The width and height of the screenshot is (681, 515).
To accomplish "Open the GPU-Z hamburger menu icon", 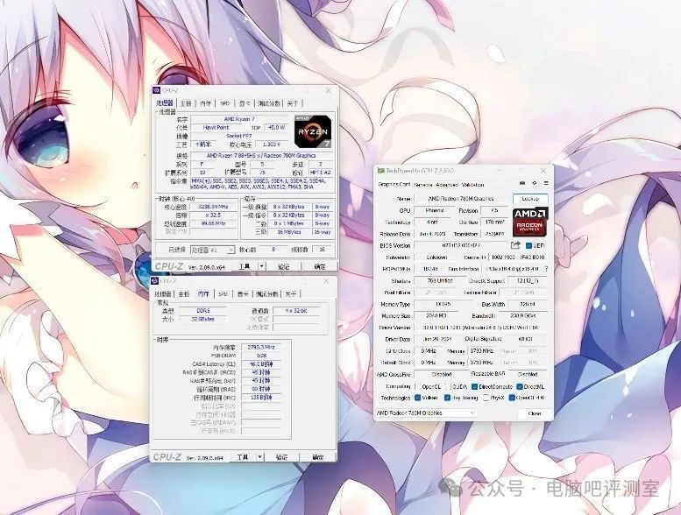I will pyautogui.click(x=546, y=184).
